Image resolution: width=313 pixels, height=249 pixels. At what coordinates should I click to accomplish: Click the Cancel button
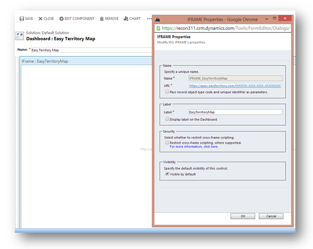point(271,216)
